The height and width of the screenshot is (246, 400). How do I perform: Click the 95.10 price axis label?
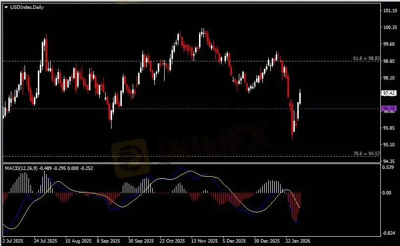[389, 145]
